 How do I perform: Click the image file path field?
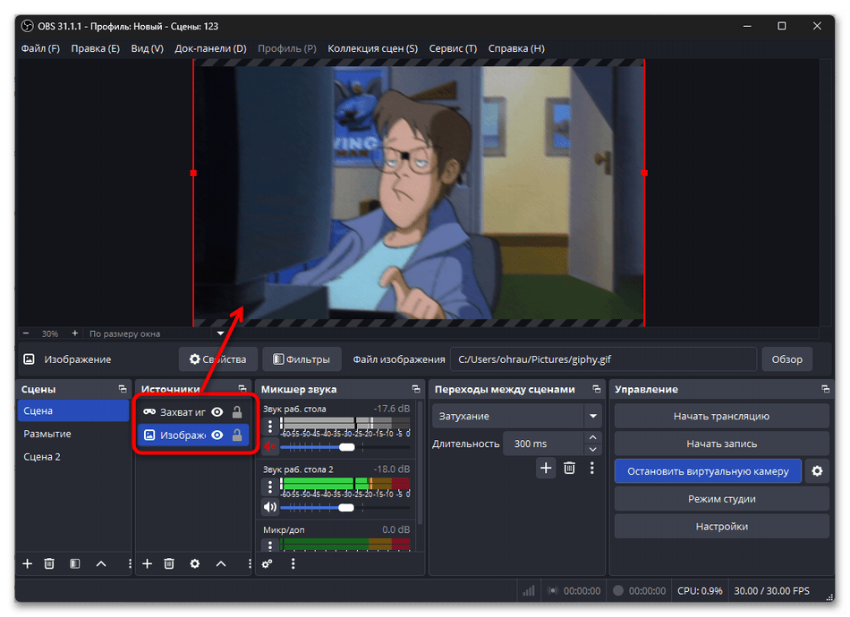603,359
